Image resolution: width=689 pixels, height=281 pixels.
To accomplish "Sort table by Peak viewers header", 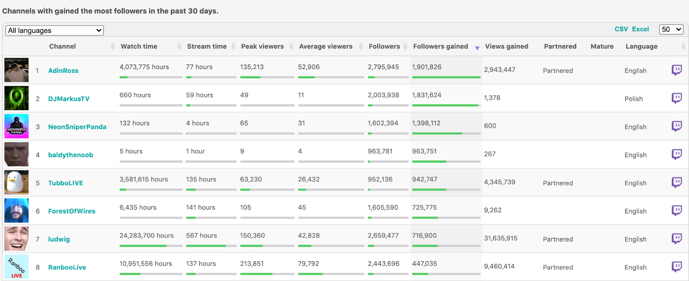I will click(262, 46).
